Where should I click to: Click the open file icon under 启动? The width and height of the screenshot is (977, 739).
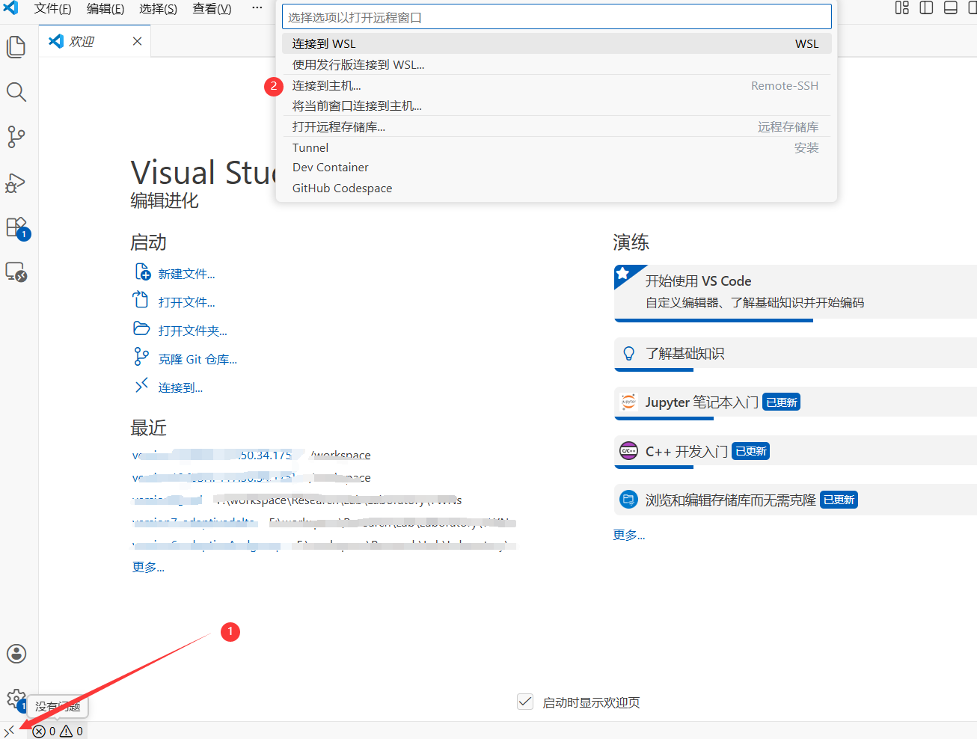pos(141,301)
